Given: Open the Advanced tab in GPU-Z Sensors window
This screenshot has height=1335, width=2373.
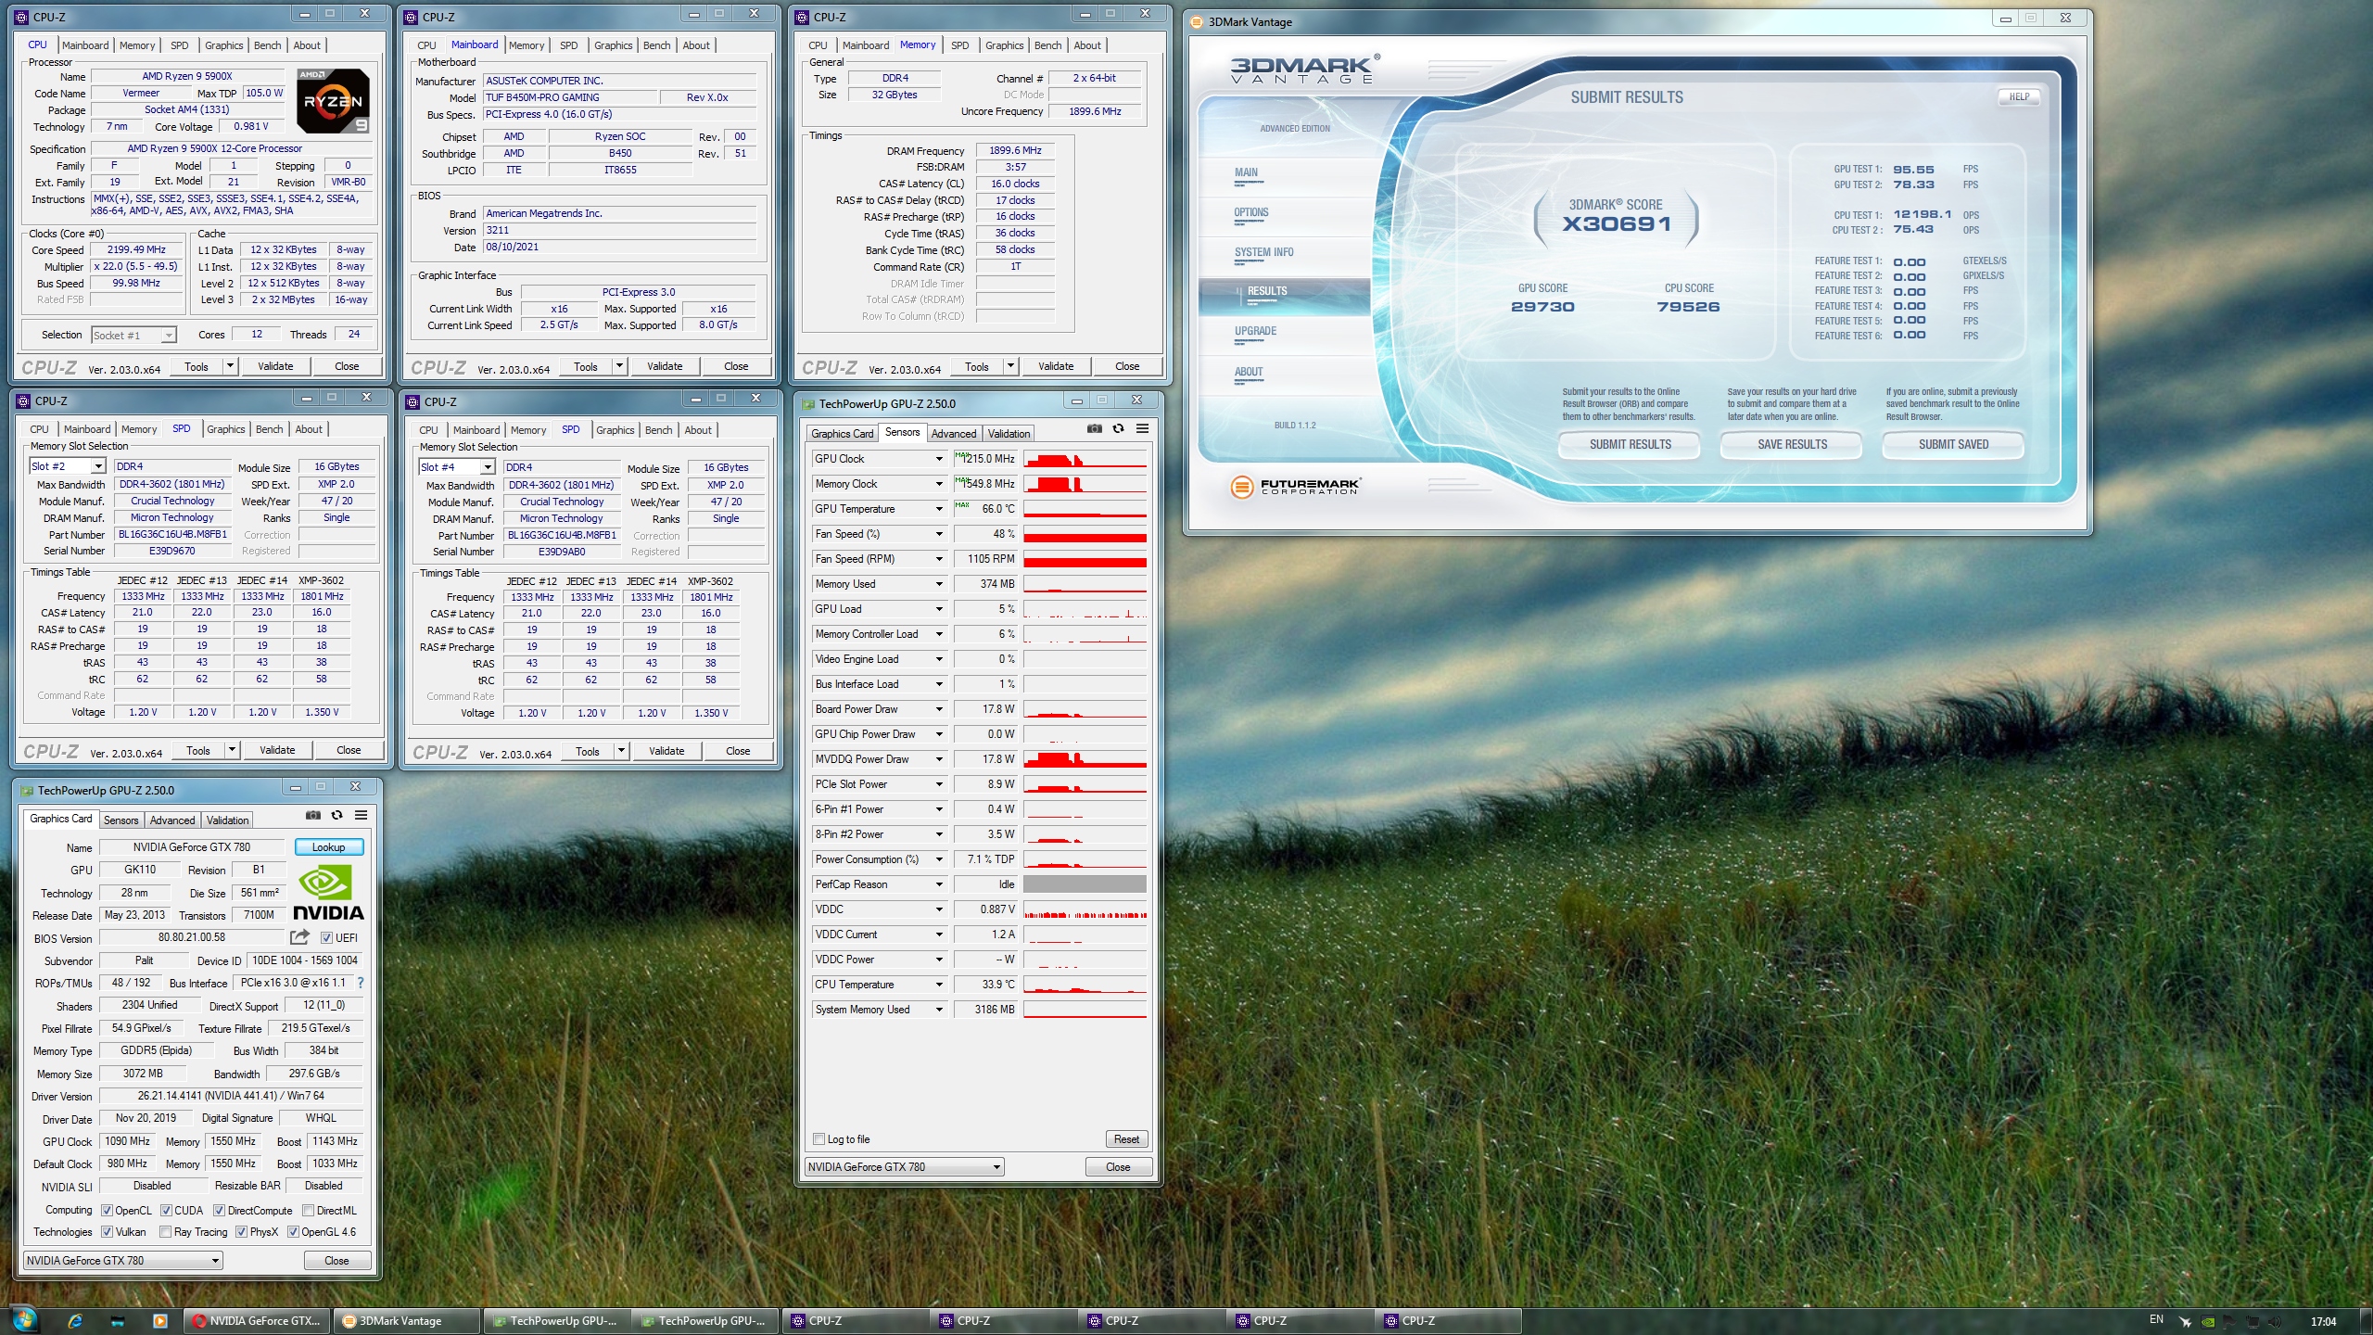Looking at the screenshot, I should pos(954,434).
